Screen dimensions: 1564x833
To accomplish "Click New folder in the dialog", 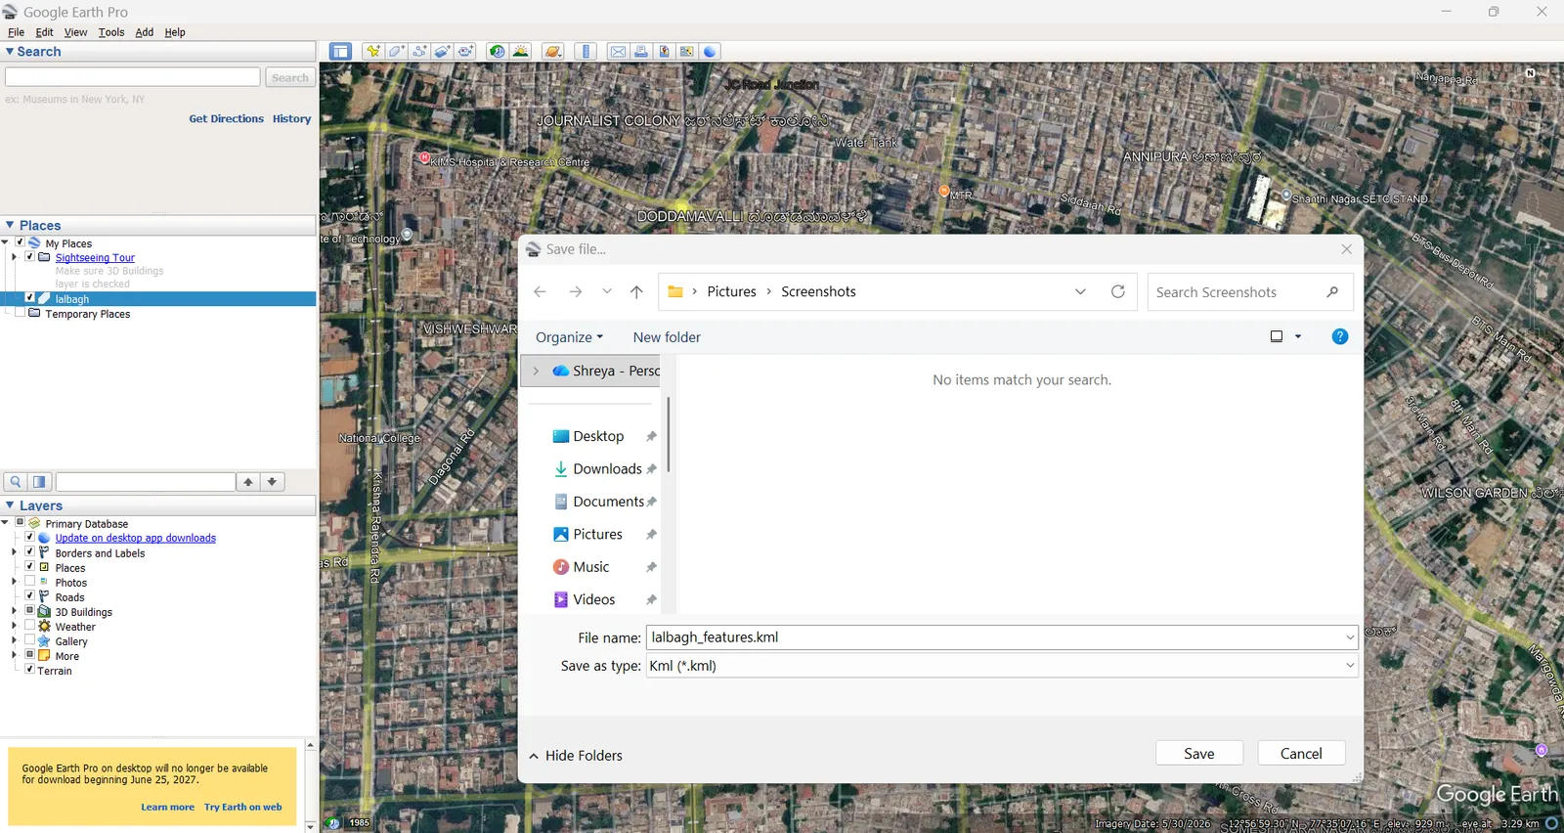I will [x=667, y=337].
